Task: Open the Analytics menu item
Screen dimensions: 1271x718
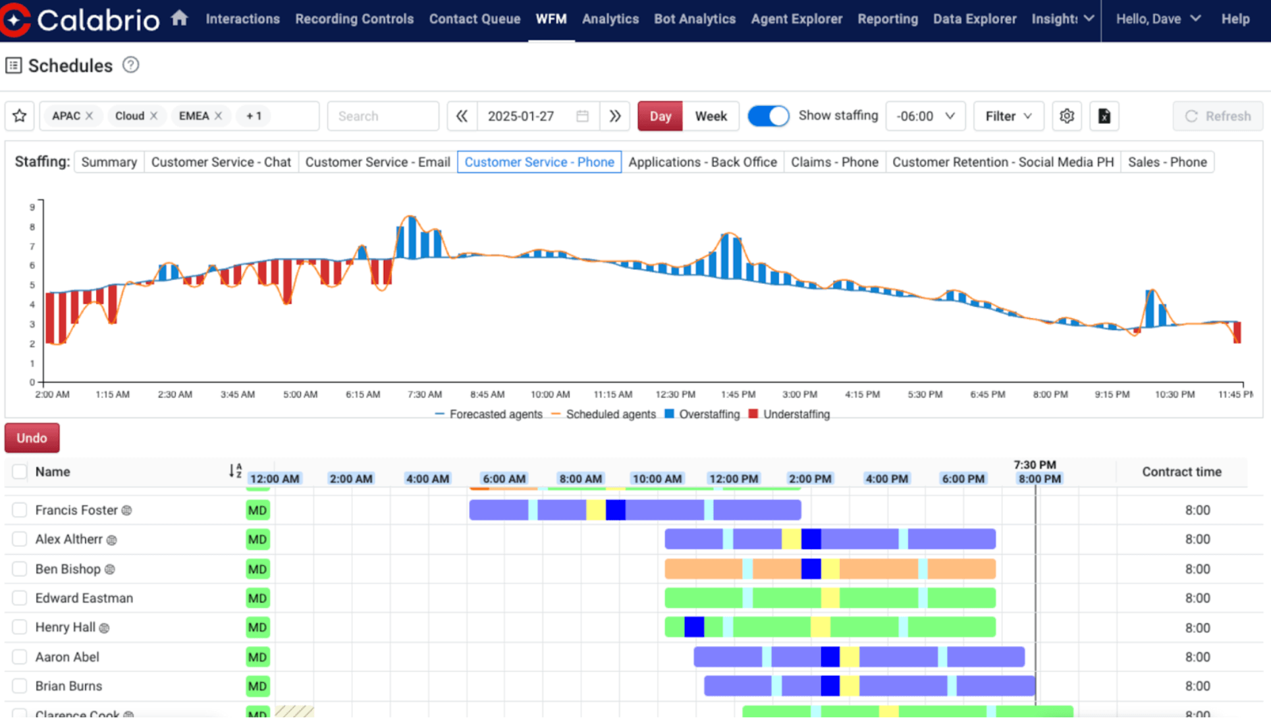Action: (x=610, y=19)
